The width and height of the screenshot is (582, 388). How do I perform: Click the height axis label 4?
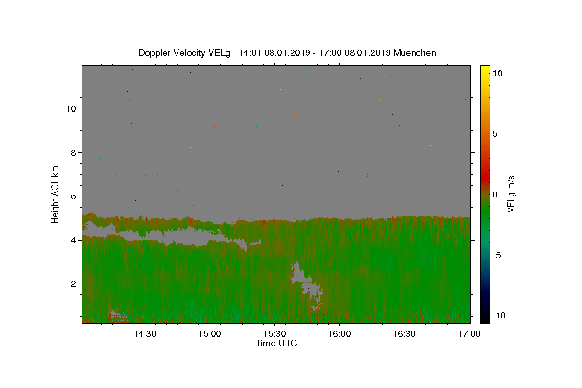pos(73,240)
